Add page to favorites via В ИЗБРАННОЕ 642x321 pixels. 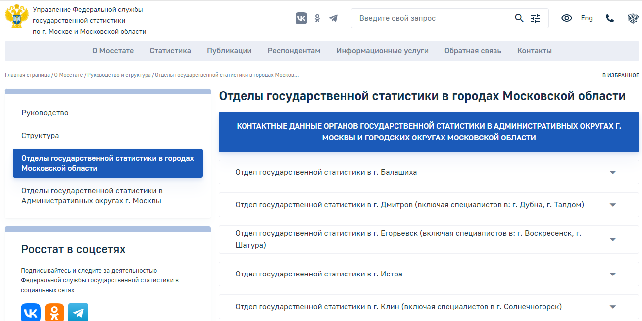[620, 75]
